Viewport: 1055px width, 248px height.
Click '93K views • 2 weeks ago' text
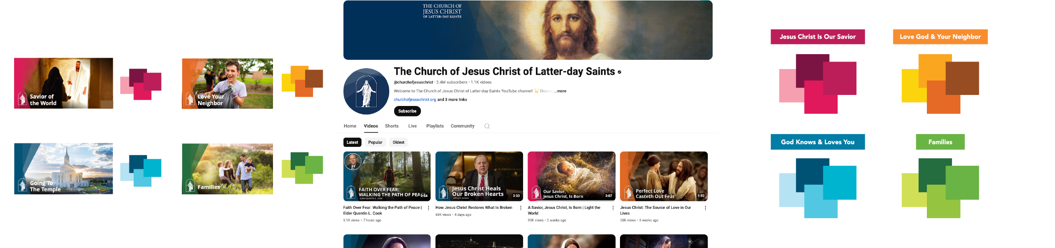coord(547,220)
